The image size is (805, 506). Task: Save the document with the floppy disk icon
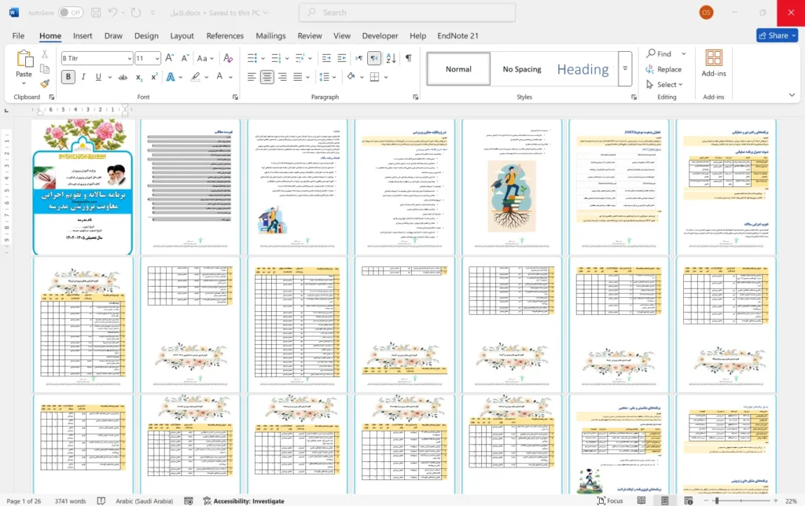(x=95, y=13)
